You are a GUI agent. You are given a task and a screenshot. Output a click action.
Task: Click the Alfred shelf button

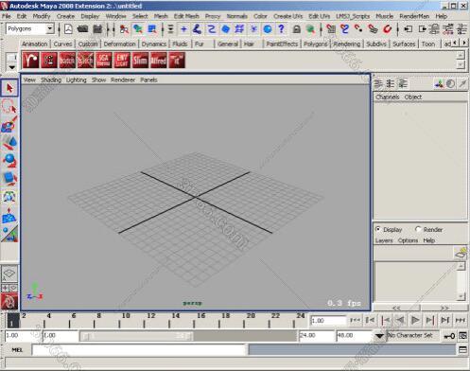click(x=158, y=60)
